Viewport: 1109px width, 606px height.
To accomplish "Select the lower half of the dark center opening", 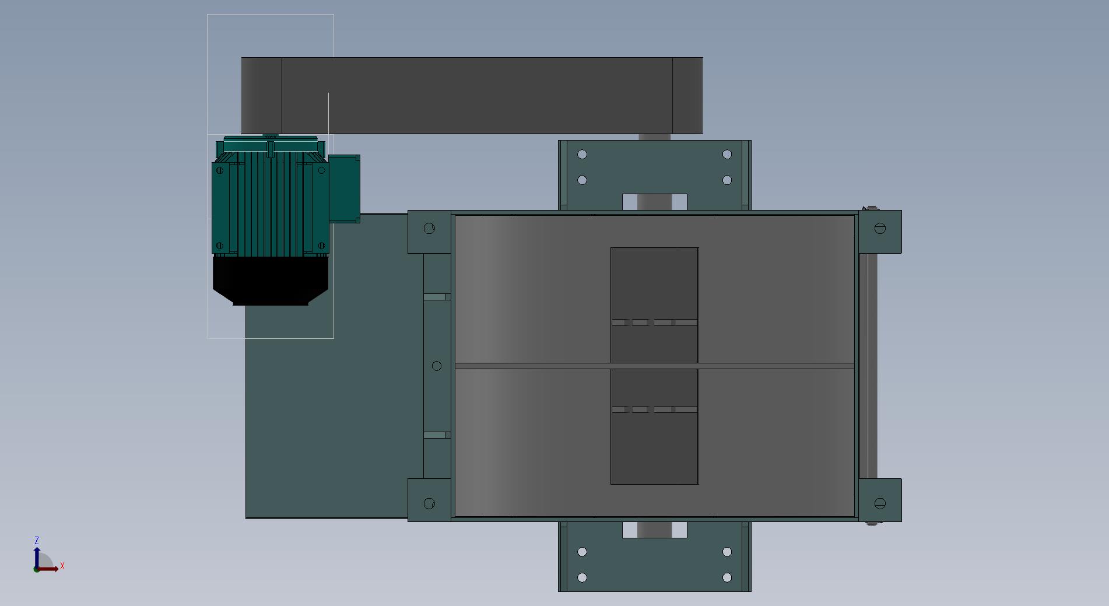I will point(654,427).
